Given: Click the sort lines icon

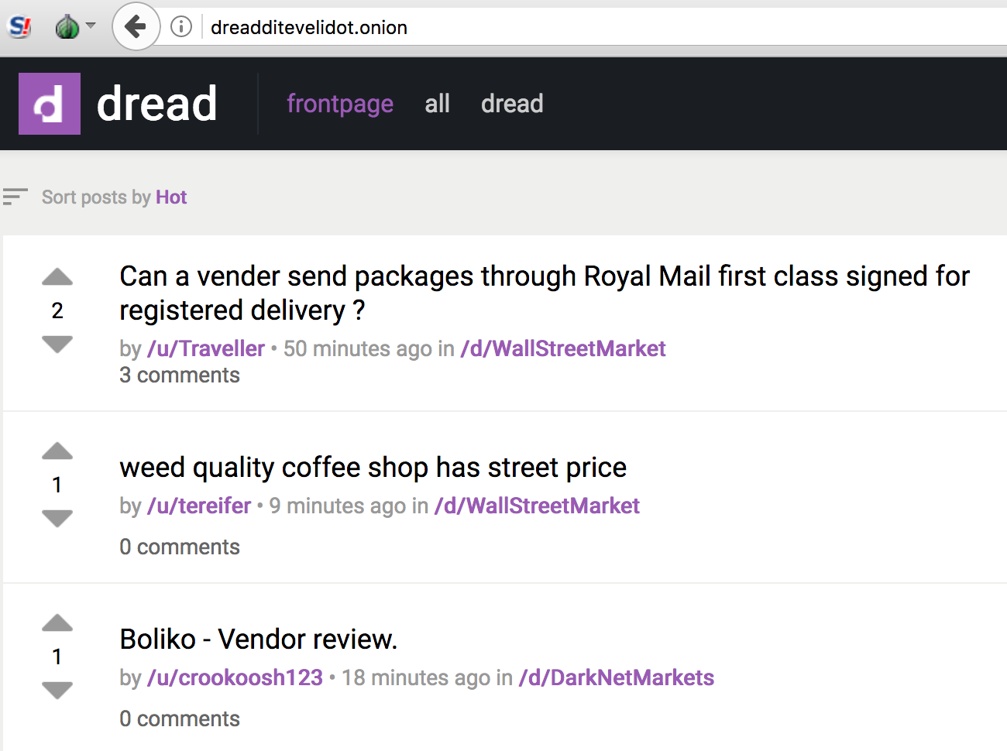Looking at the screenshot, I should pos(15,197).
